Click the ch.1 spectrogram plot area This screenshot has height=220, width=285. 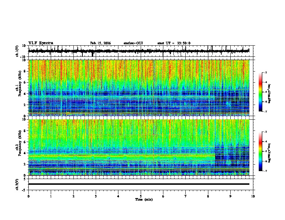click(139, 88)
